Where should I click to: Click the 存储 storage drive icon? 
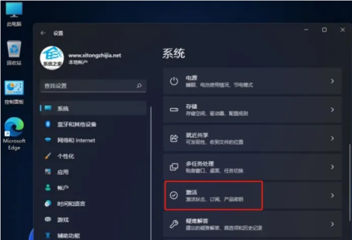(174, 110)
